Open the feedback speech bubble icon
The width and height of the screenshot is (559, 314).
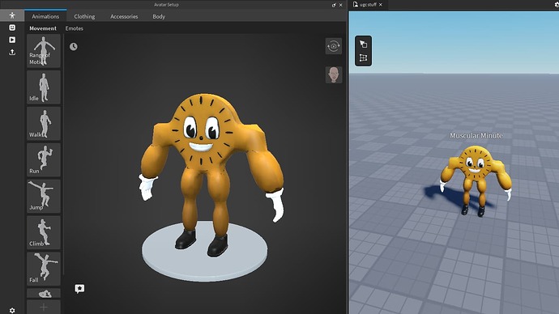point(79,288)
